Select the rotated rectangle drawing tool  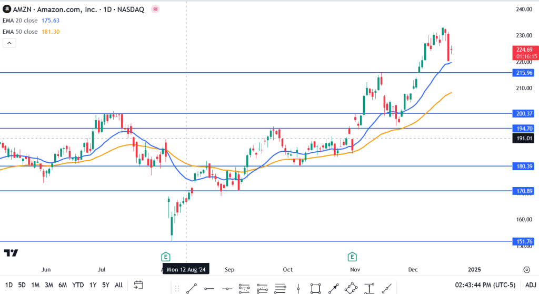pos(351,288)
